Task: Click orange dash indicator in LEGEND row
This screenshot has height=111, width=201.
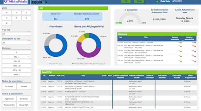Action: 181,62
